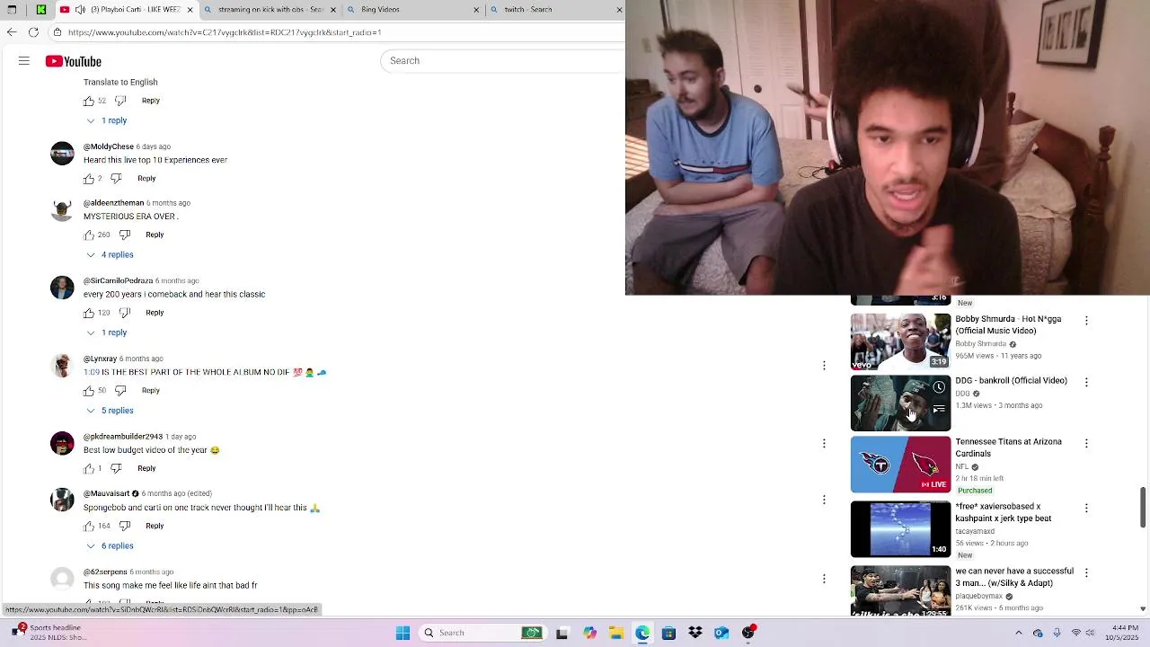
Task: Play xaviersobased kashpaint jerk type beat thumbnail
Action: click(x=900, y=529)
